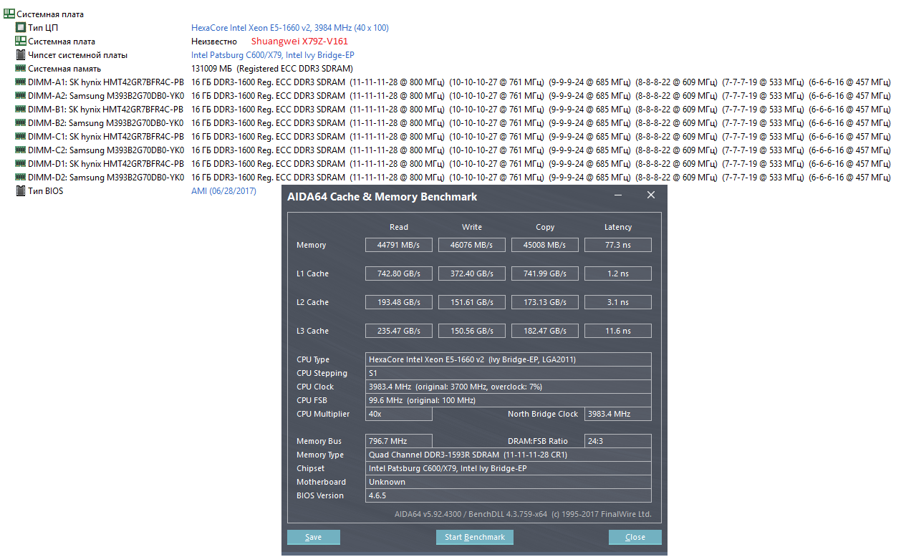Click the Save button
Screen dimensions: 901x557
(314, 537)
